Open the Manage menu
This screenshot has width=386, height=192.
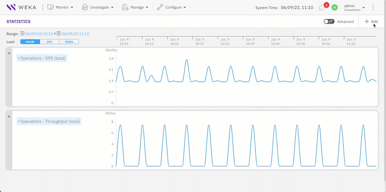coord(135,7)
